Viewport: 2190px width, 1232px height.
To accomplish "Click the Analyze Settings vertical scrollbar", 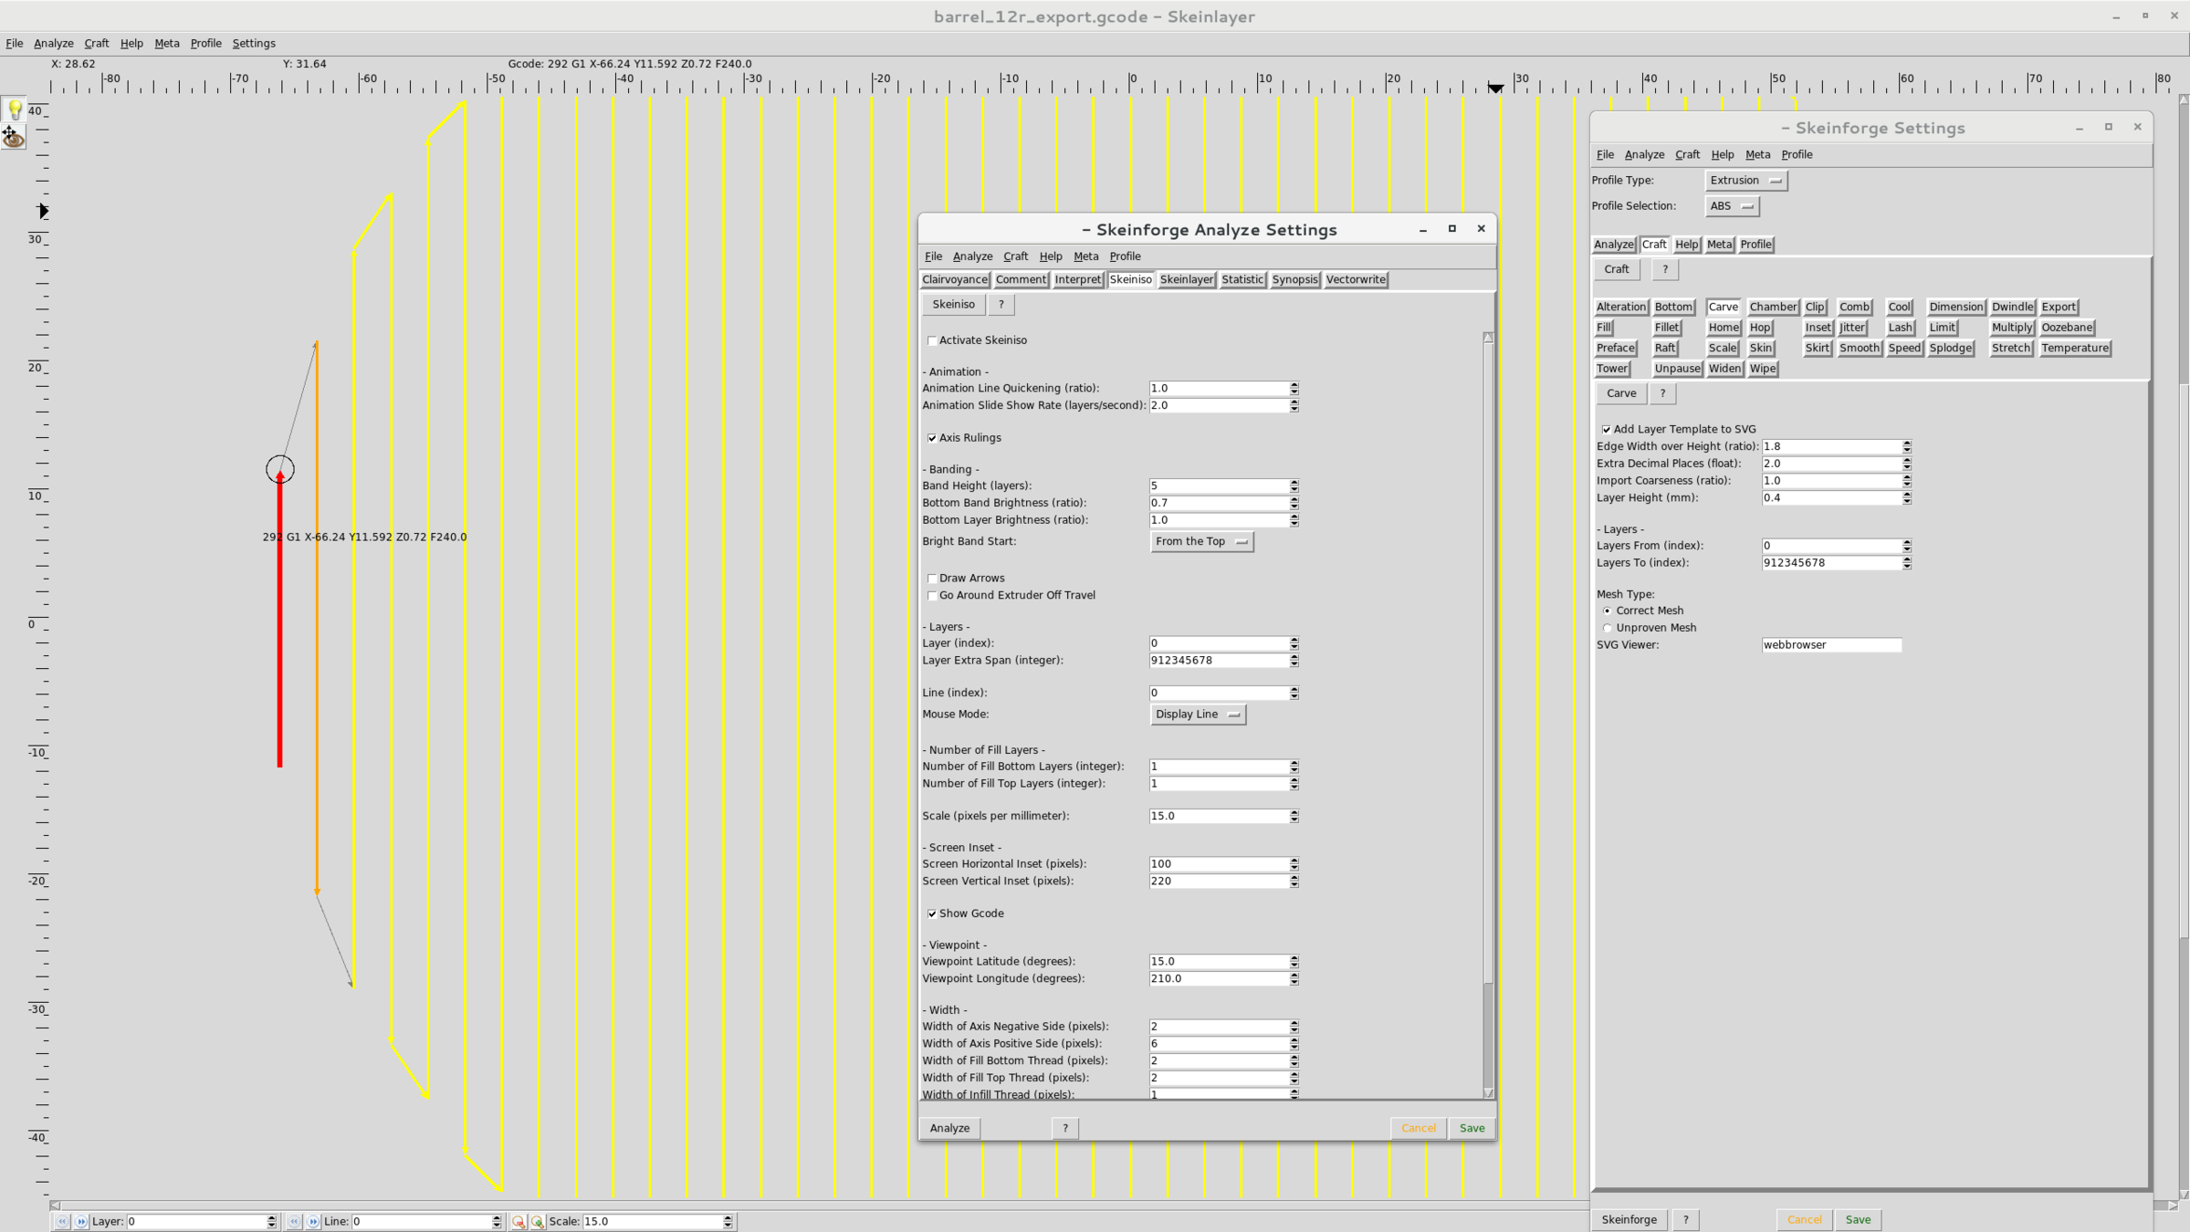I will [1488, 712].
